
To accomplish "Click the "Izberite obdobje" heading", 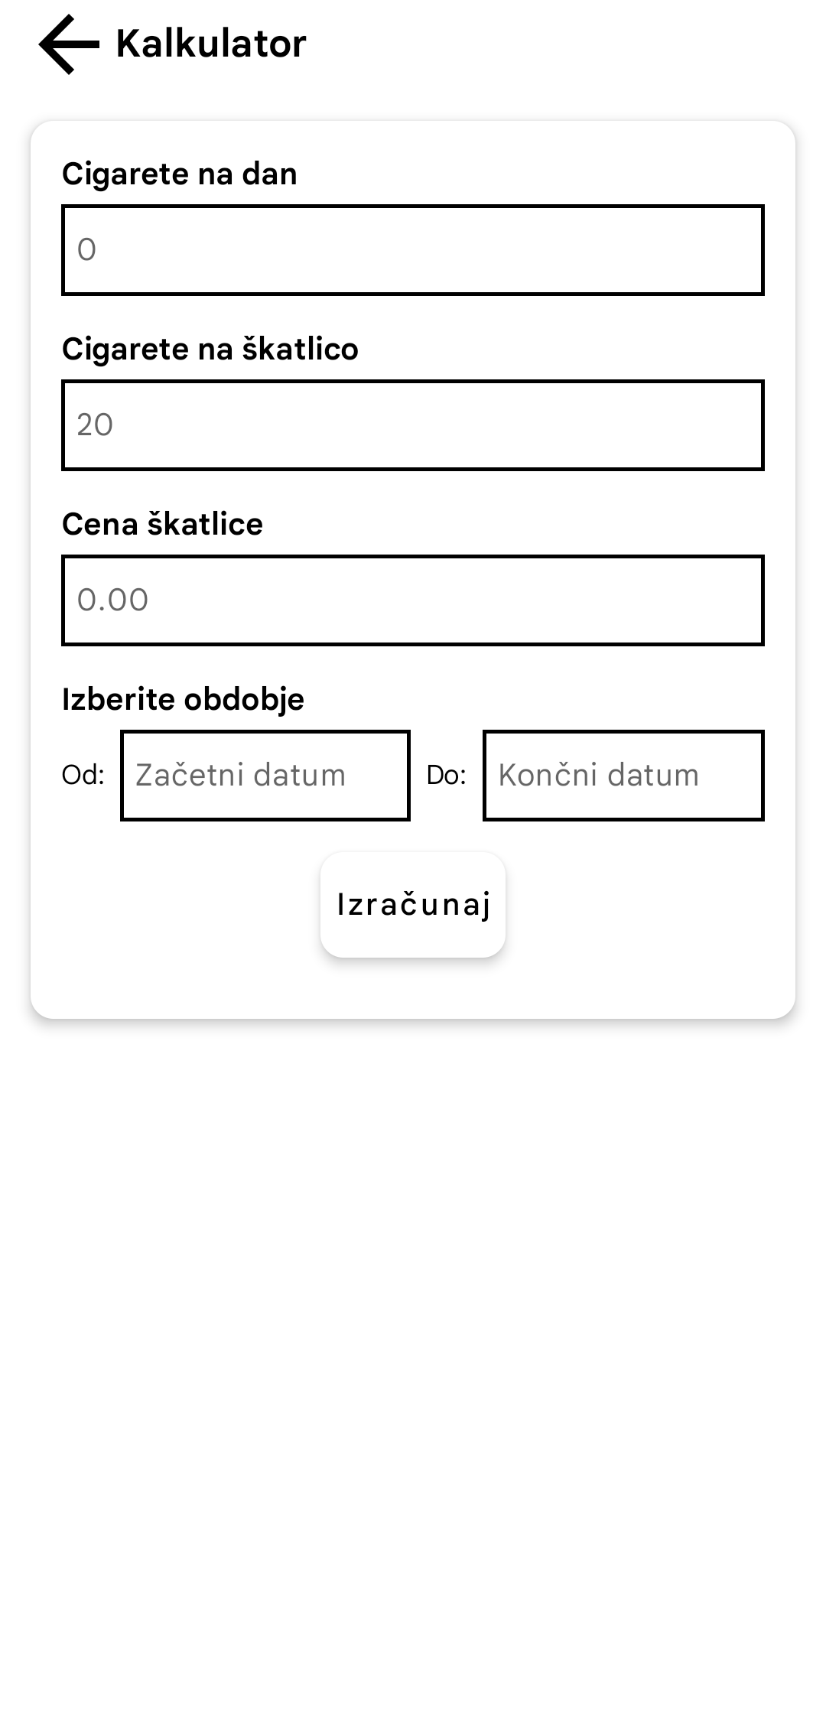I will point(183,700).
